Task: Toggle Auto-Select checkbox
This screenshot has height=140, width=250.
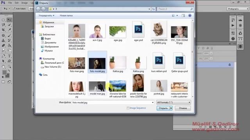Action: coord(14,9)
